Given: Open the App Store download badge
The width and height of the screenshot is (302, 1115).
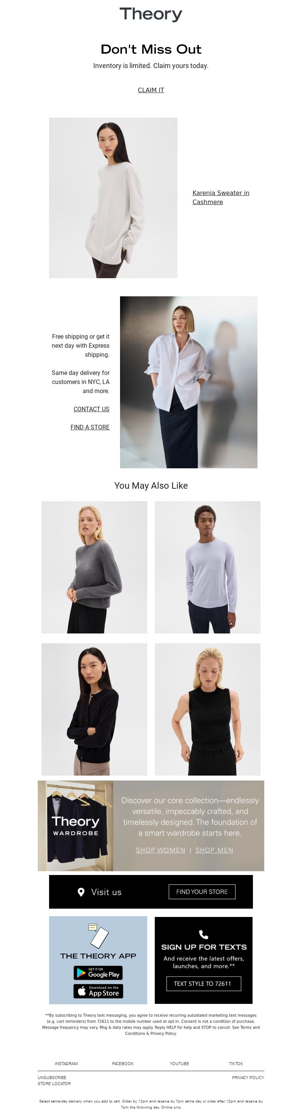Looking at the screenshot, I should click(98, 991).
